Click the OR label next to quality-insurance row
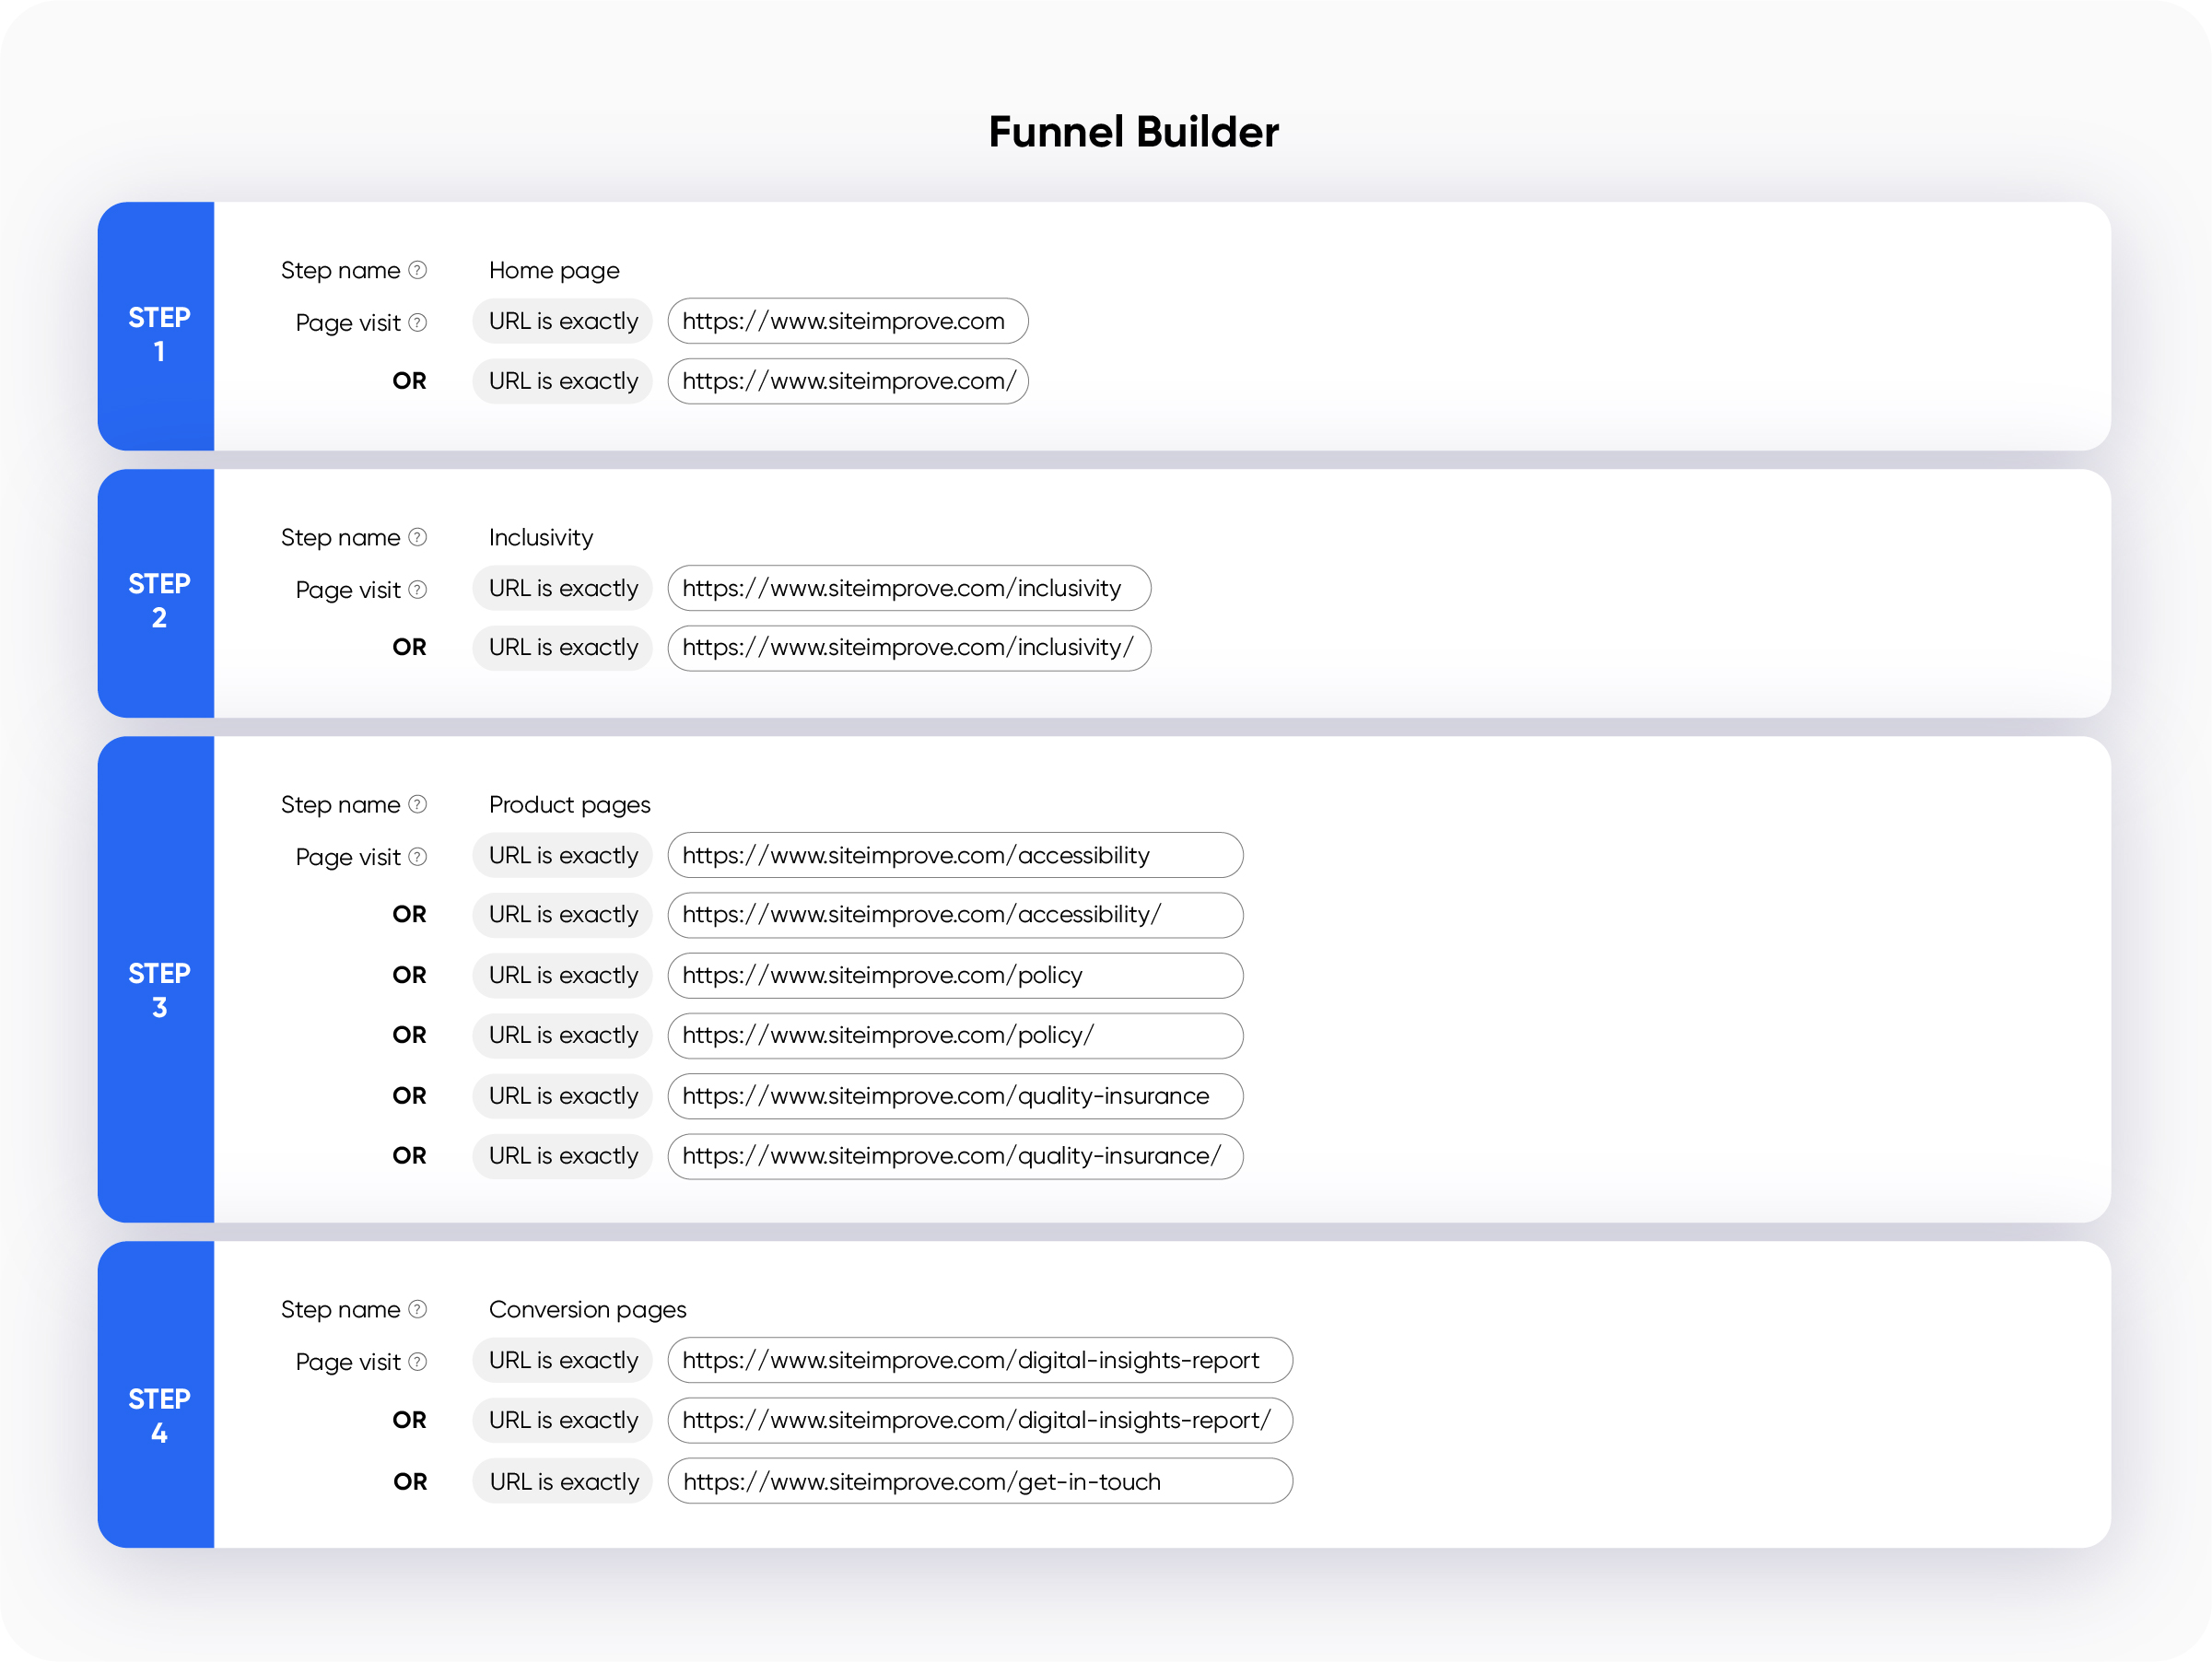The width and height of the screenshot is (2212, 1662). click(410, 1096)
